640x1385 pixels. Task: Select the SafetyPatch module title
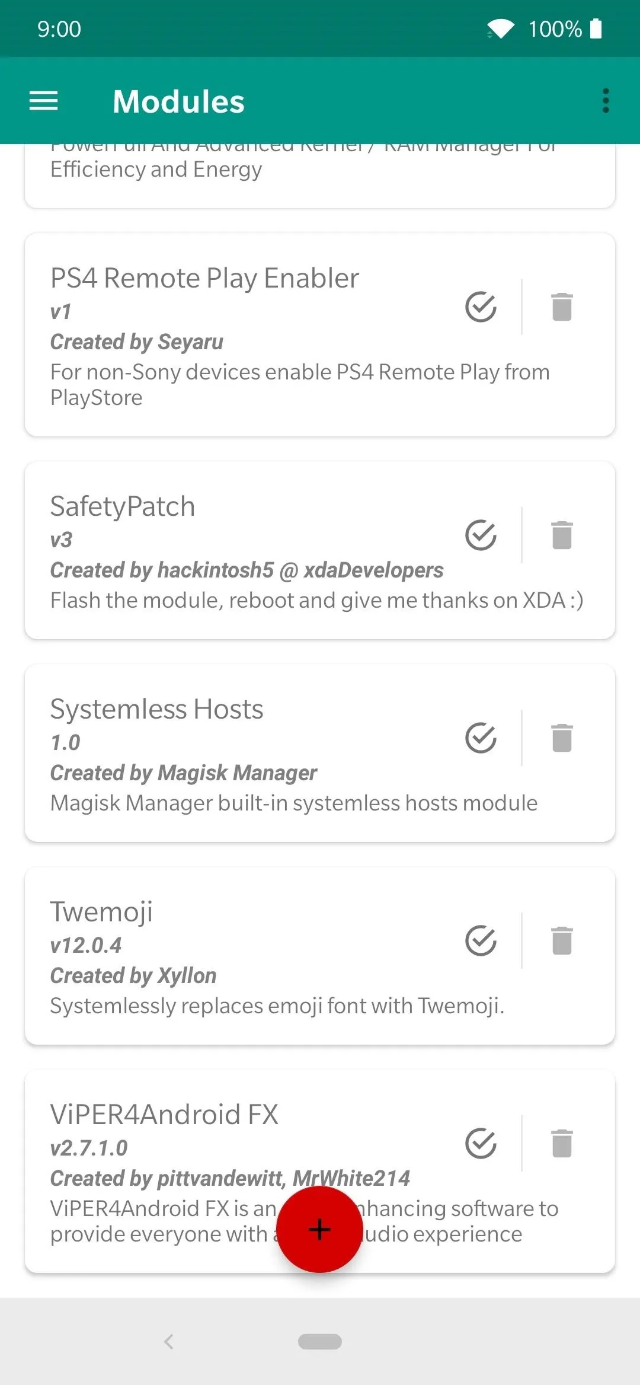point(123,507)
